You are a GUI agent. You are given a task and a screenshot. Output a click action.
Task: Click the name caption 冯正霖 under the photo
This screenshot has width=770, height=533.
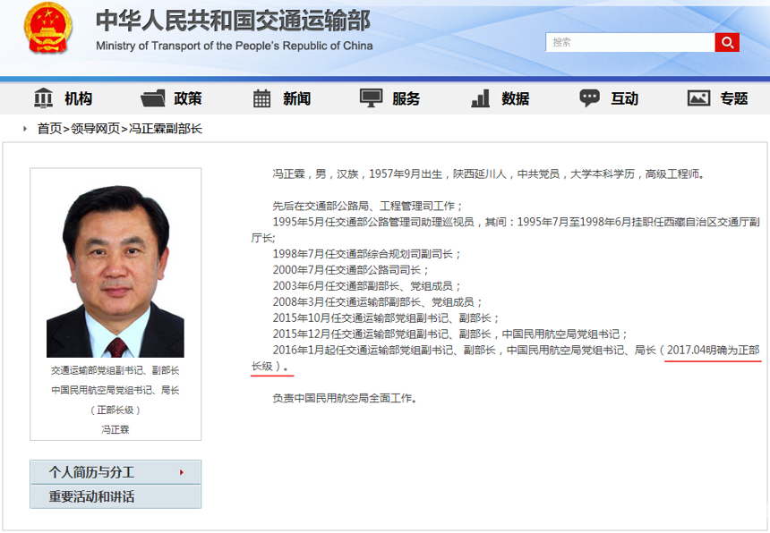pyautogui.click(x=115, y=429)
